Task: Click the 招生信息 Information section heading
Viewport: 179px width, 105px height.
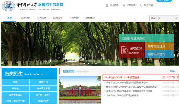Action: point(76,71)
